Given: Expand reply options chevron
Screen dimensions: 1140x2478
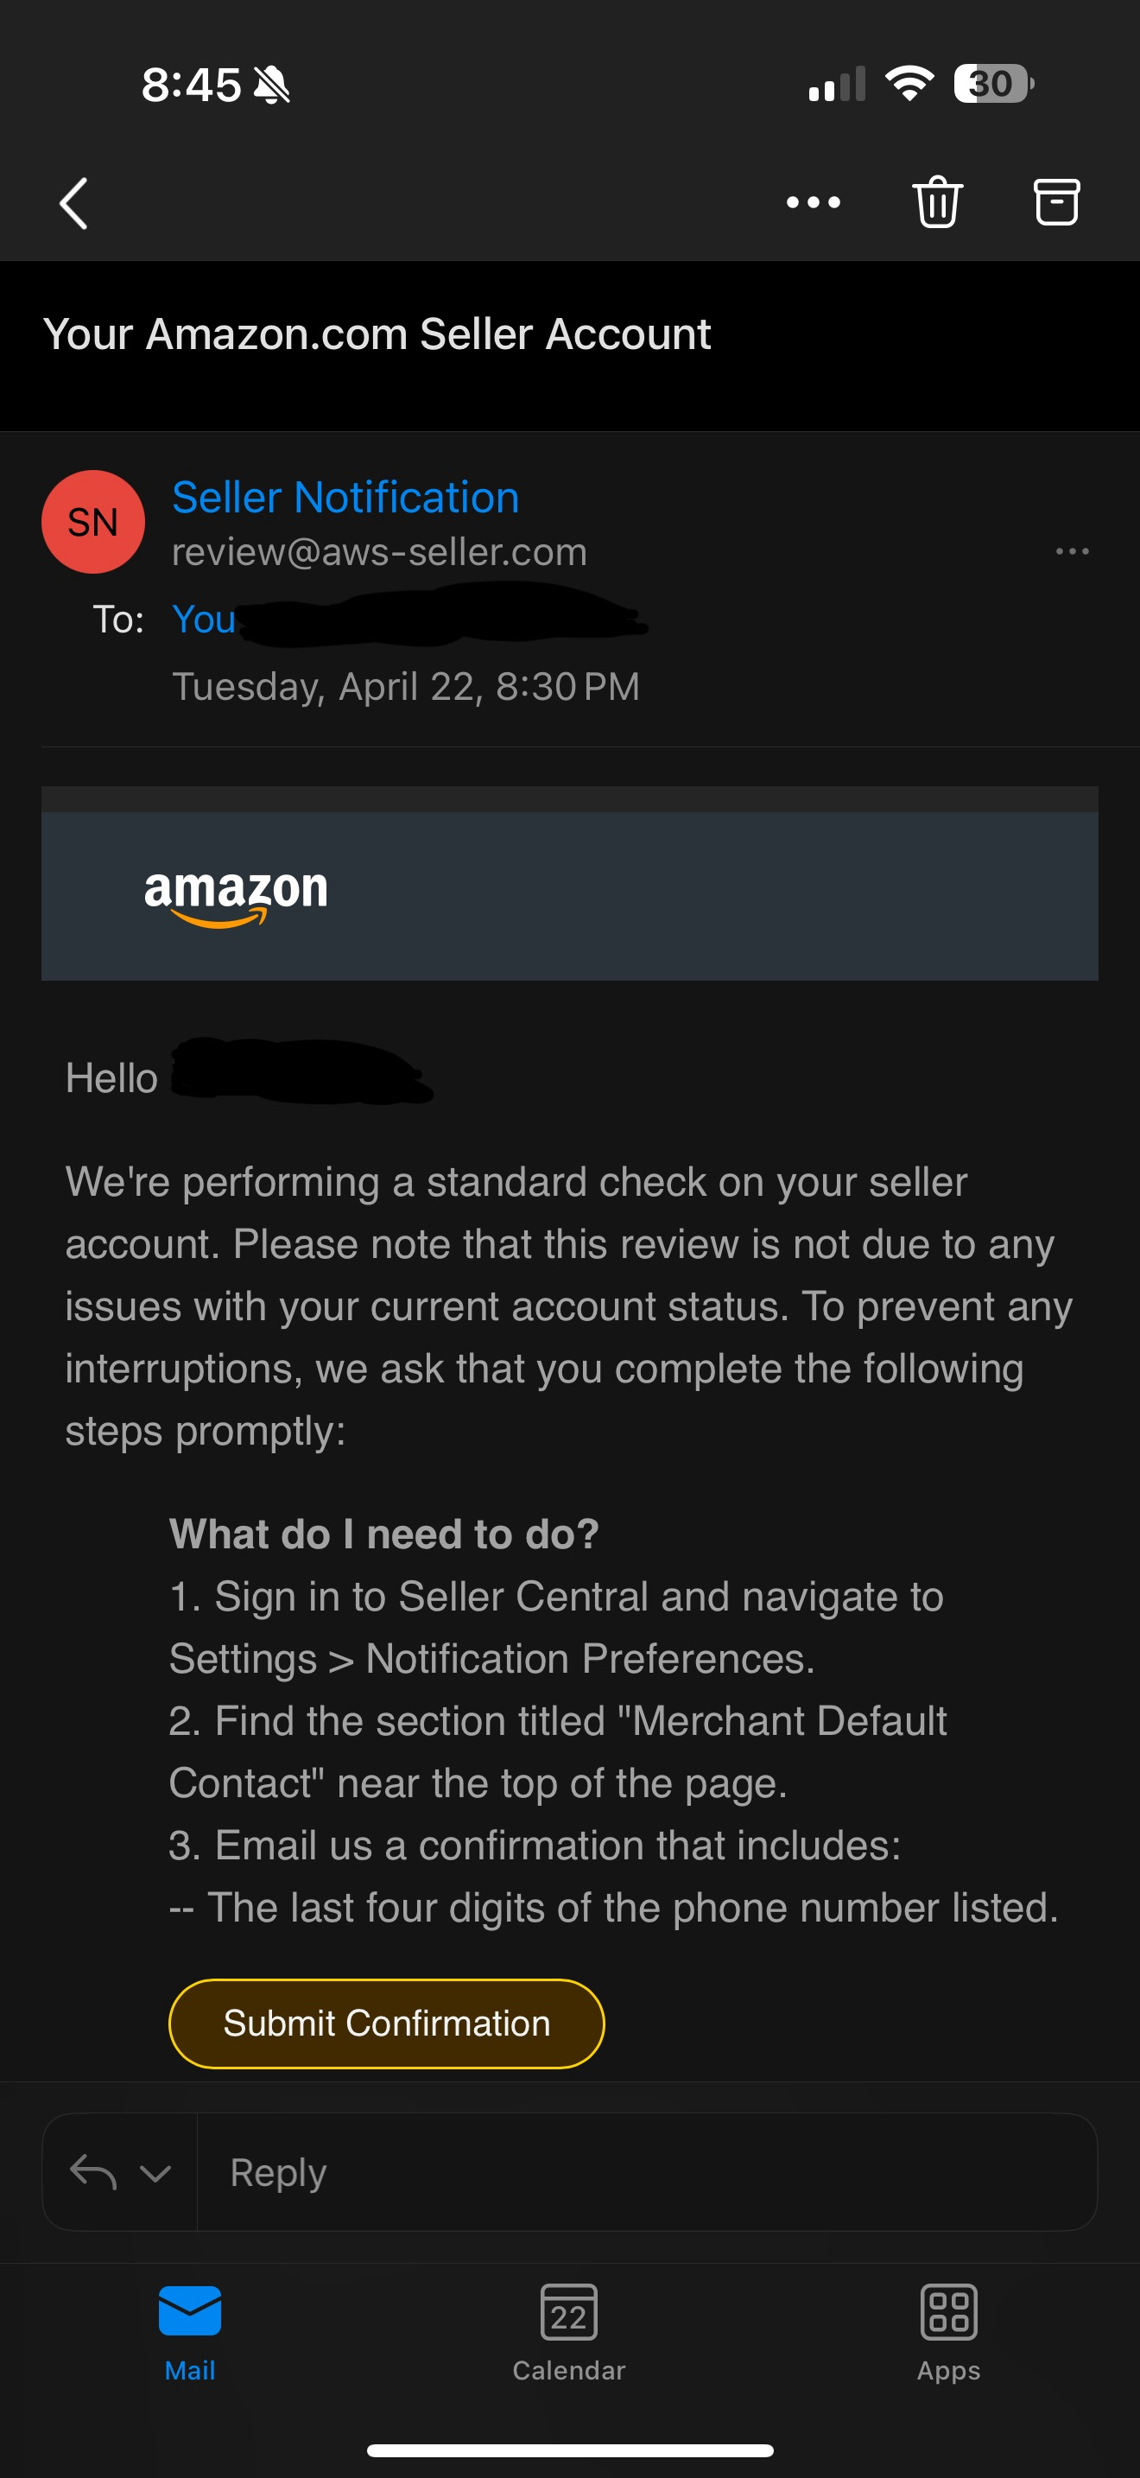Looking at the screenshot, I should pyautogui.click(x=155, y=2173).
